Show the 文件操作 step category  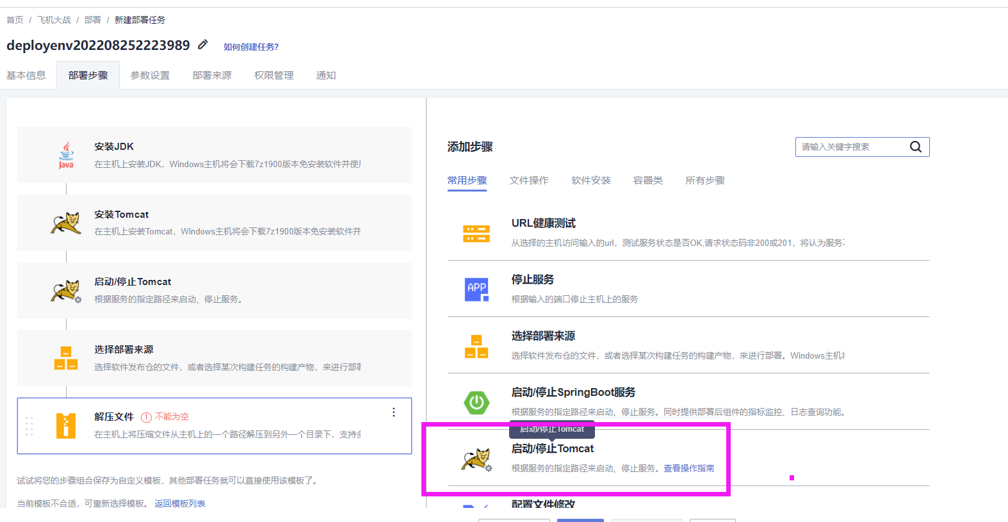[529, 181]
